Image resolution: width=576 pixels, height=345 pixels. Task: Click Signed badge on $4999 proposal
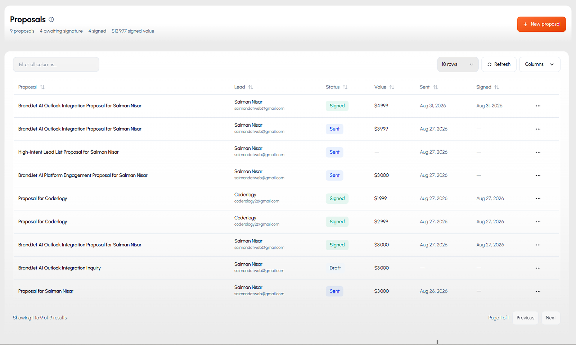[x=337, y=106]
